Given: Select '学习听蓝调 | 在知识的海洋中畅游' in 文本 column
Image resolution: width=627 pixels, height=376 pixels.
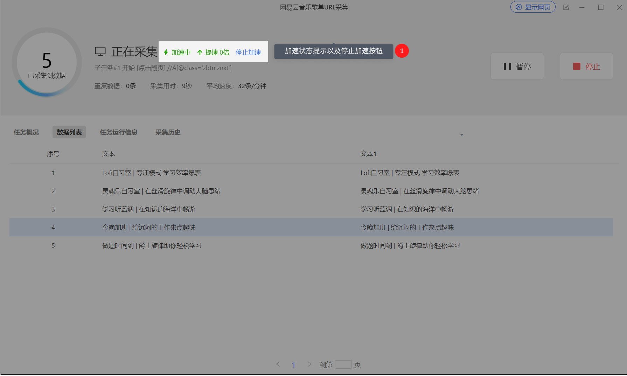Looking at the screenshot, I should [x=149, y=209].
